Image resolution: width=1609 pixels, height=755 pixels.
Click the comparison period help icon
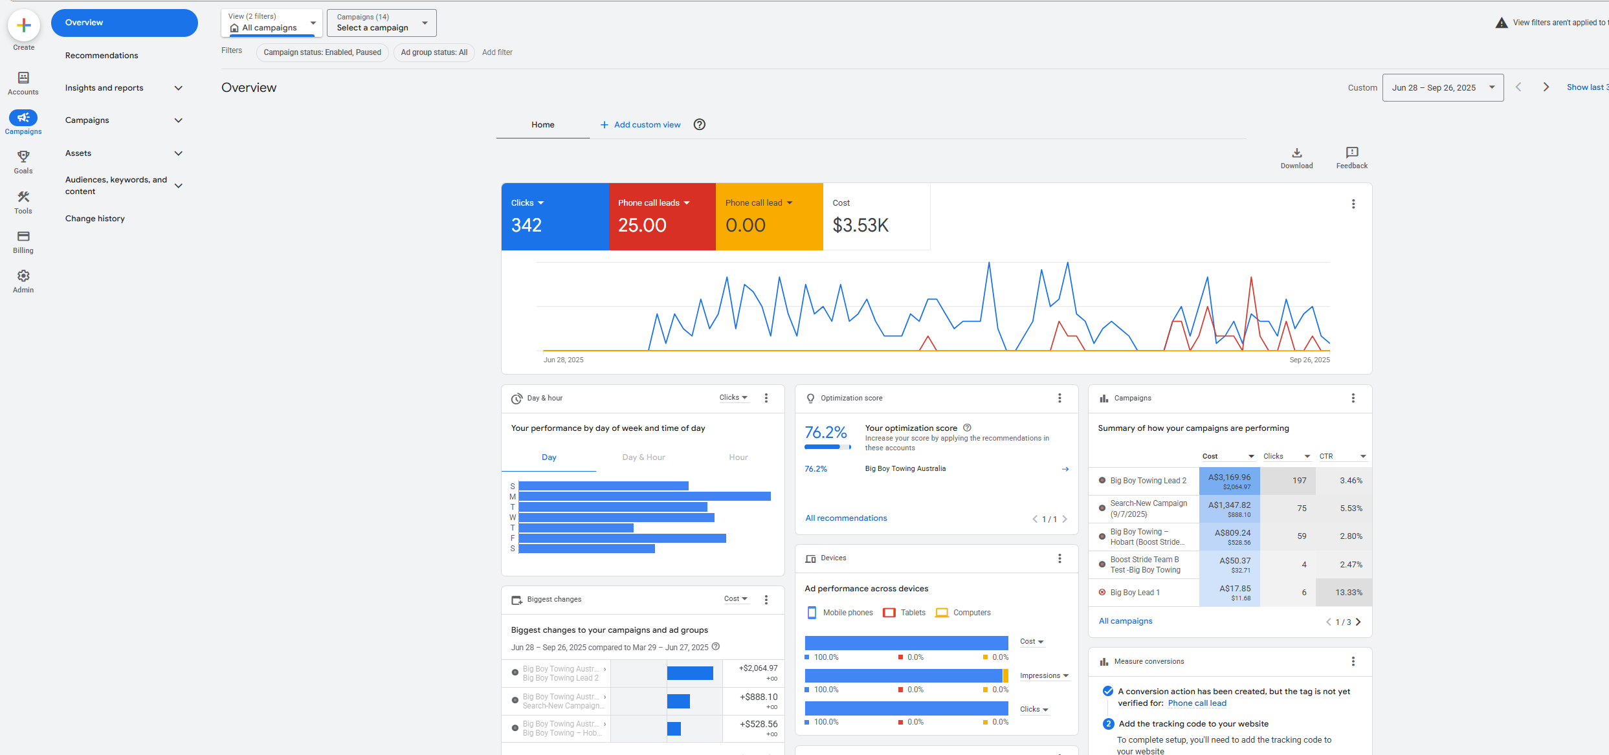pos(716,646)
